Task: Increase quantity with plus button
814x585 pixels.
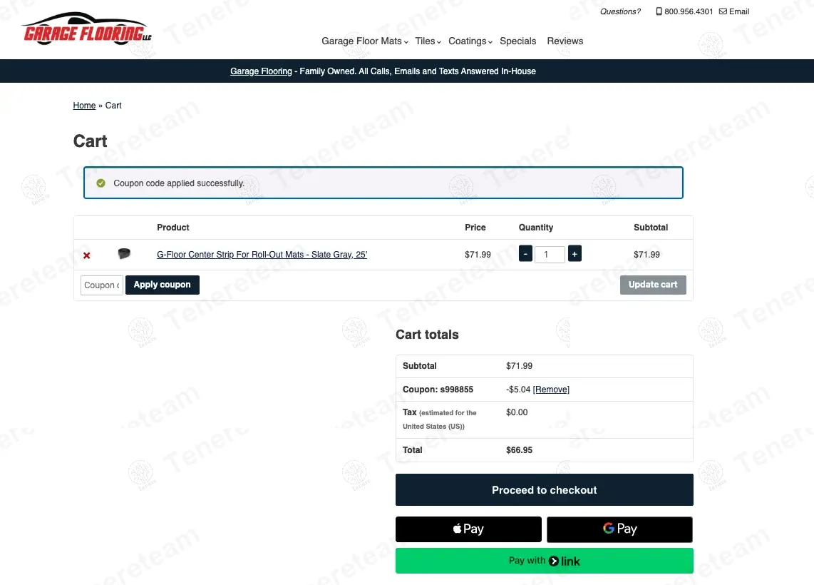Action: click(575, 254)
